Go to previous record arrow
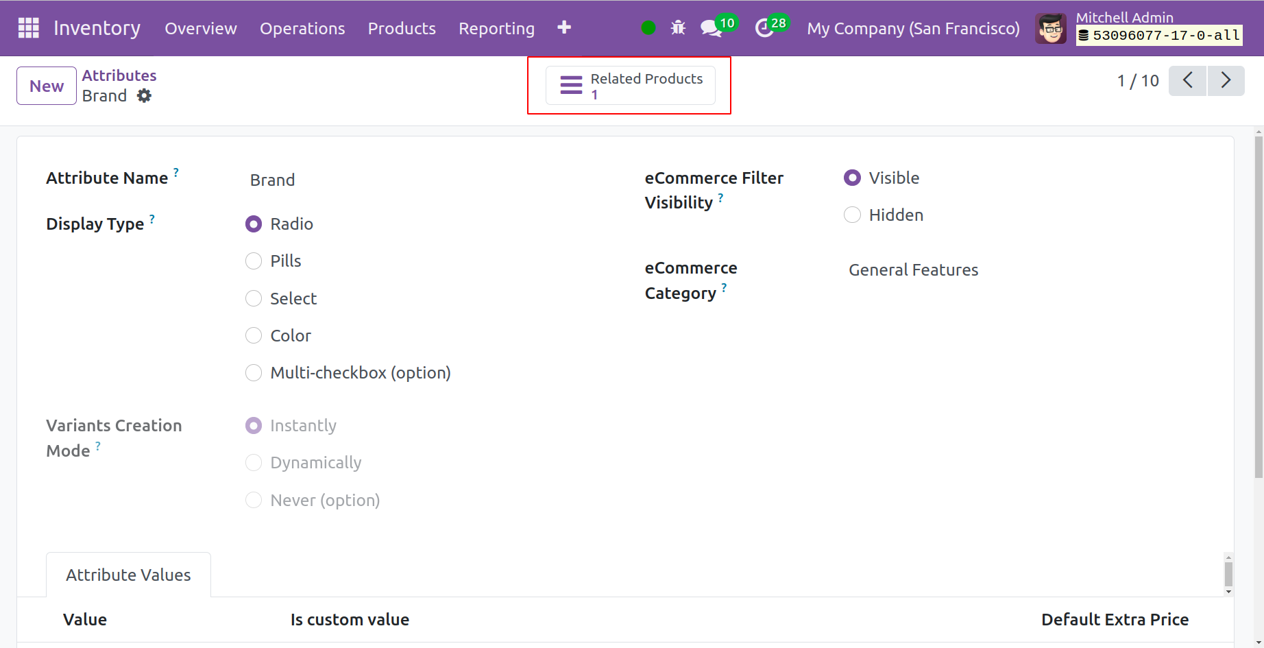Image resolution: width=1264 pixels, height=648 pixels. (x=1187, y=81)
